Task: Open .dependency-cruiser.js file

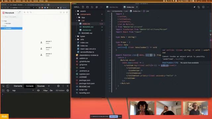Action: click(x=89, y=55)
